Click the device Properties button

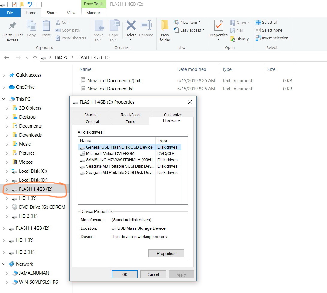pyautogui.click(x=166, y=253)
